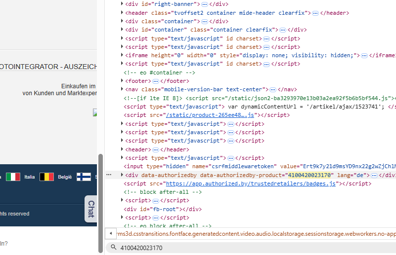Viewport: 396px width, 255px height.
Task: Click the Finnish flag icon
Action: coord(84,177)
